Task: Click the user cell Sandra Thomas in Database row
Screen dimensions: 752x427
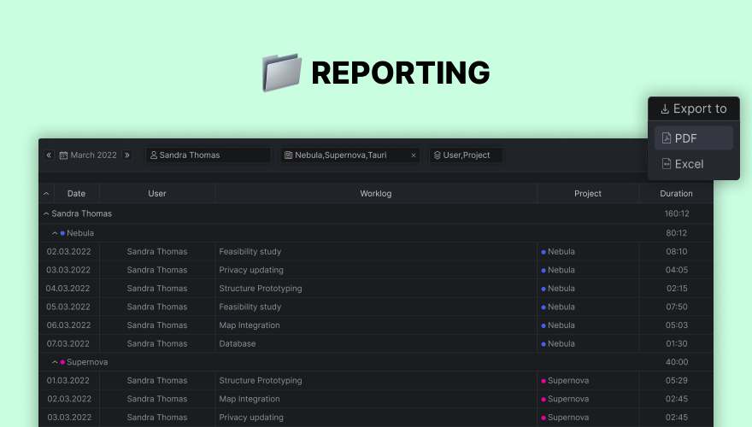Action: coord(157,343)
